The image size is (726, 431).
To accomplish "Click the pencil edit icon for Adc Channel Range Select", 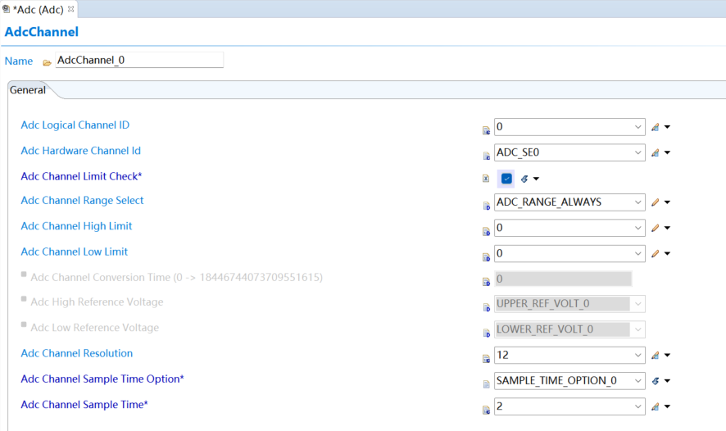I will pos(655,202).
